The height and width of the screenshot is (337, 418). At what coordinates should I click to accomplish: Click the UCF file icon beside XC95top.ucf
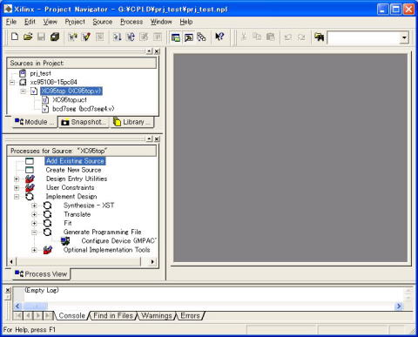pyautogui.click(x=45, y=100)
